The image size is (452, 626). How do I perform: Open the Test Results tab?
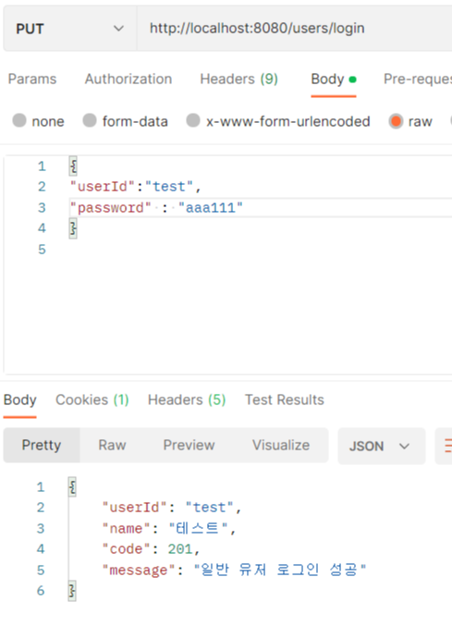[x=285, y=400]
